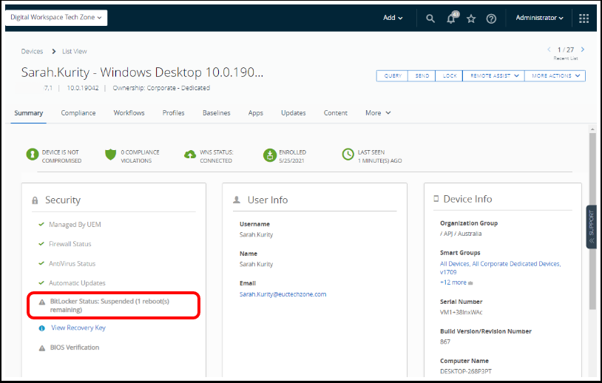The width and height of the screenshot is (602, 383).
Task: Open the notifications bell icon
Action: [451, 18]
